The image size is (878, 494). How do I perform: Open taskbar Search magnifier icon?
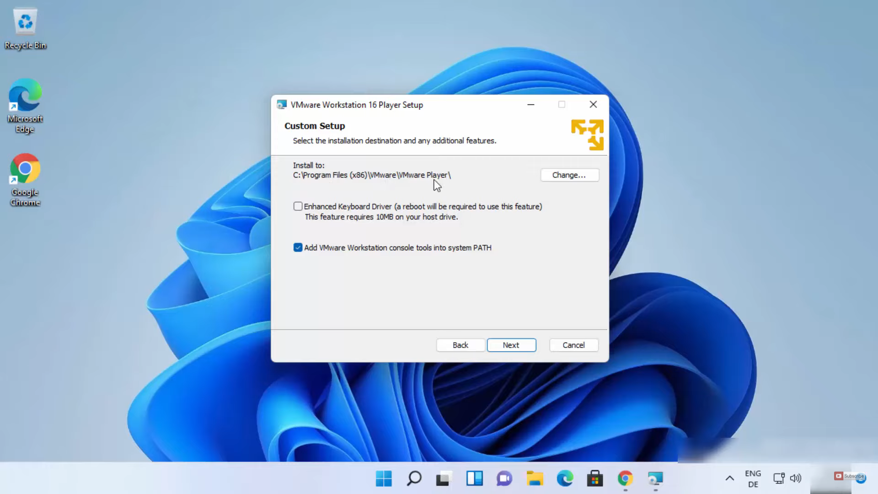click(x=414, y=478)
